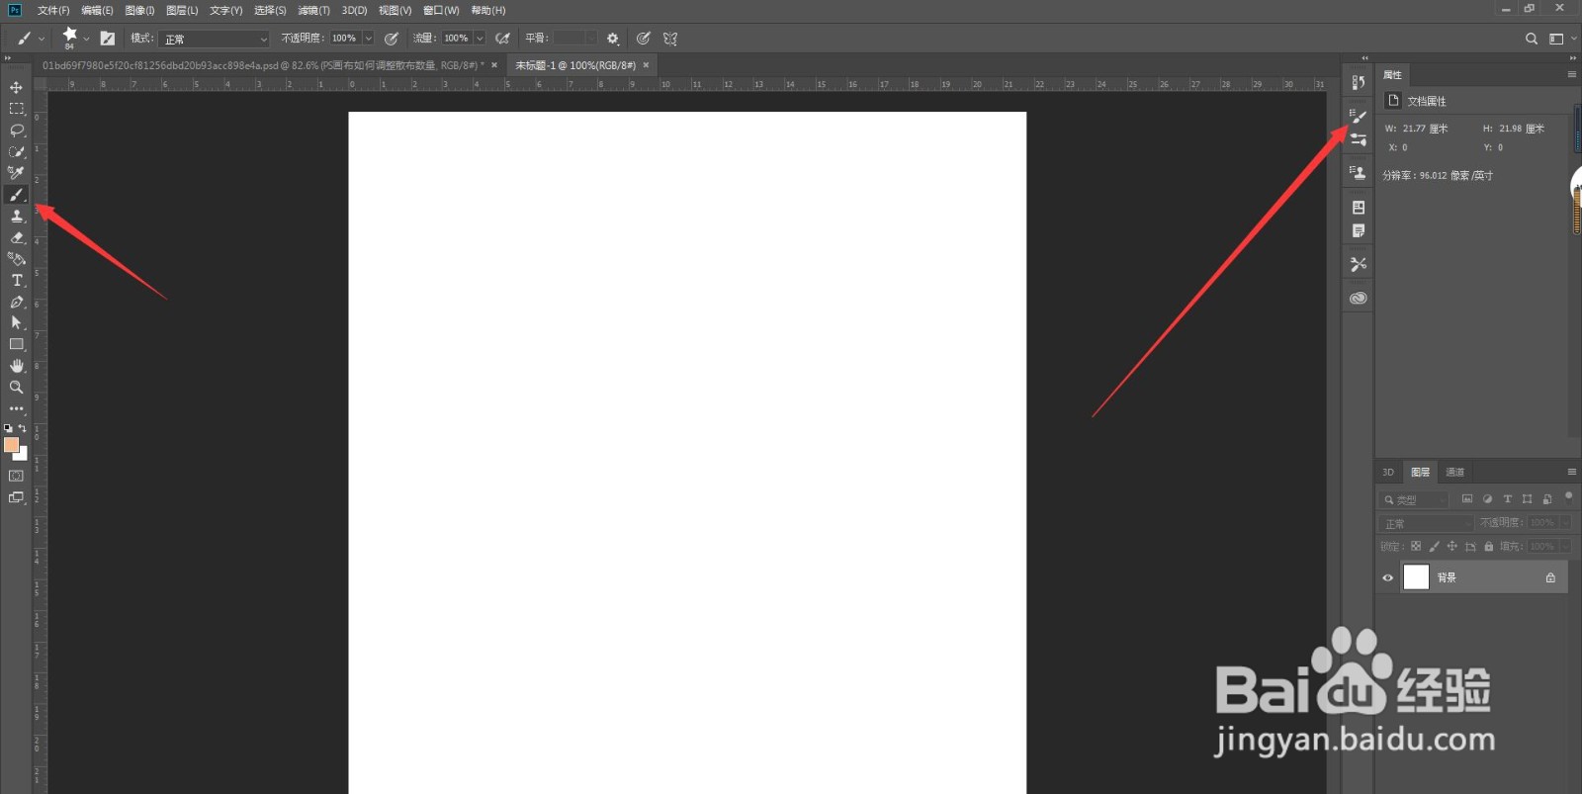
Task: Switch to the 未标题-1 document tab
Action: point(575,65)
